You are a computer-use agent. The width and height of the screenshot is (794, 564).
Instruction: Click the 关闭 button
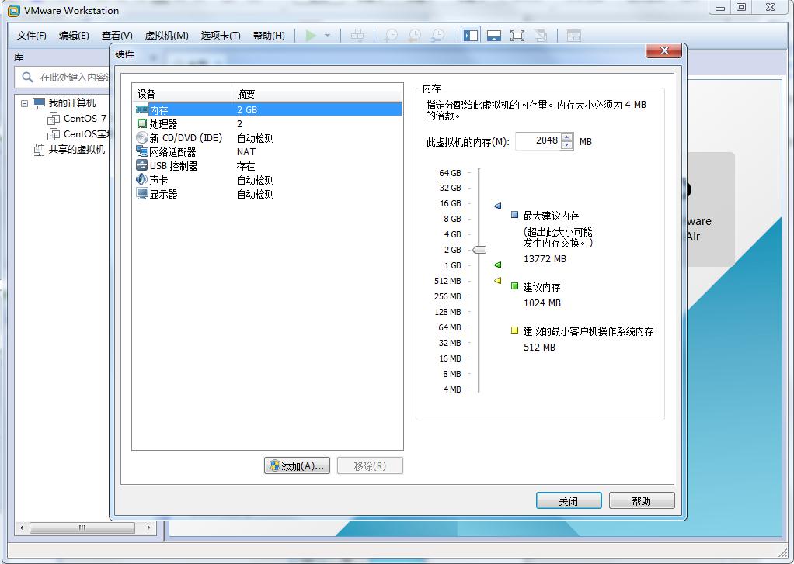click(x=569, y=500)
